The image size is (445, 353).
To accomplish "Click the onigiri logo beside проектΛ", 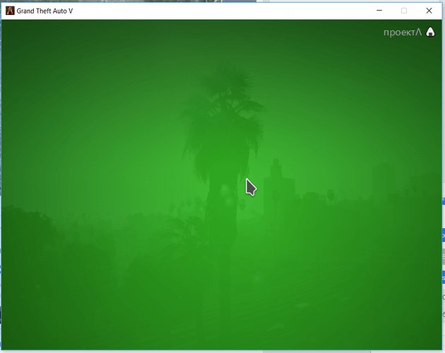I will pos(430,32).
